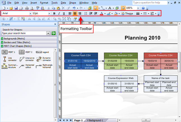Toggle the Pan & Zoom window button

click(123, 8)
